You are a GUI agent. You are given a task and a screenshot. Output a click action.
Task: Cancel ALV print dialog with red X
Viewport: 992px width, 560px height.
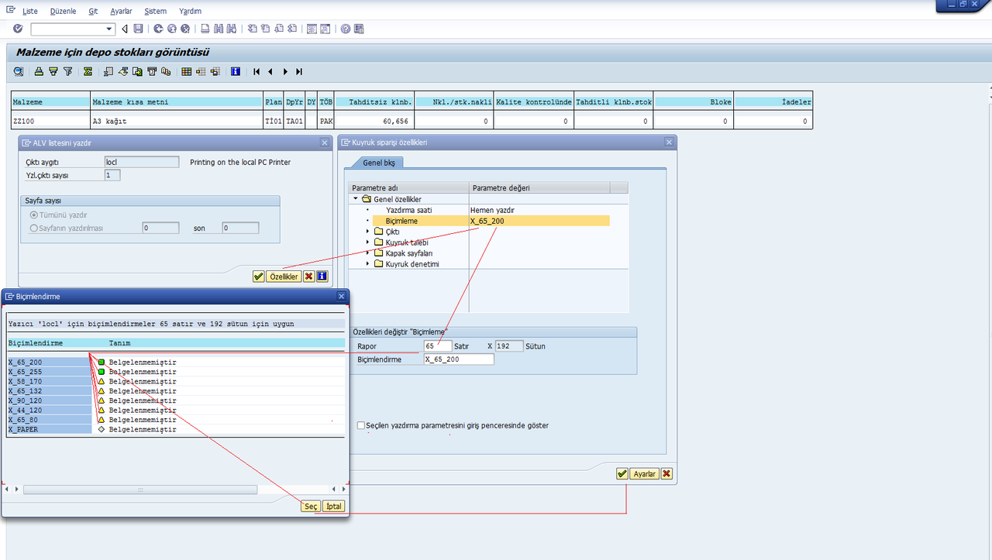[309, 276]
